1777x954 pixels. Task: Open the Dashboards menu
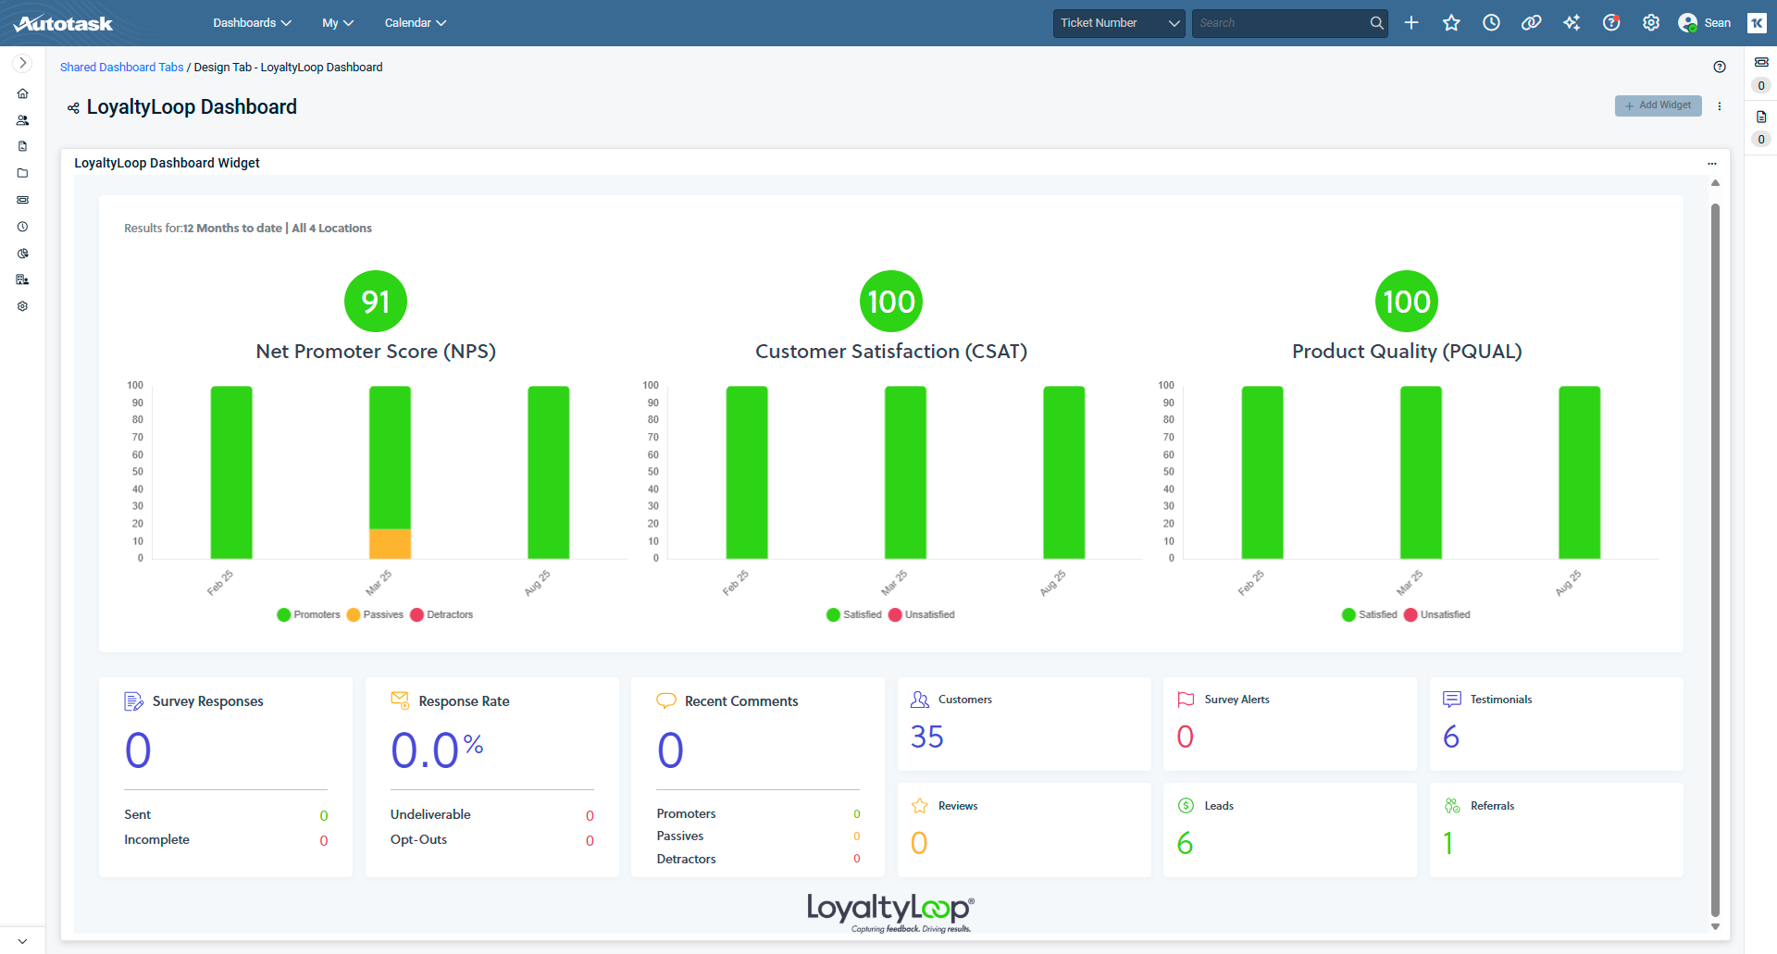tap(252, 23)
